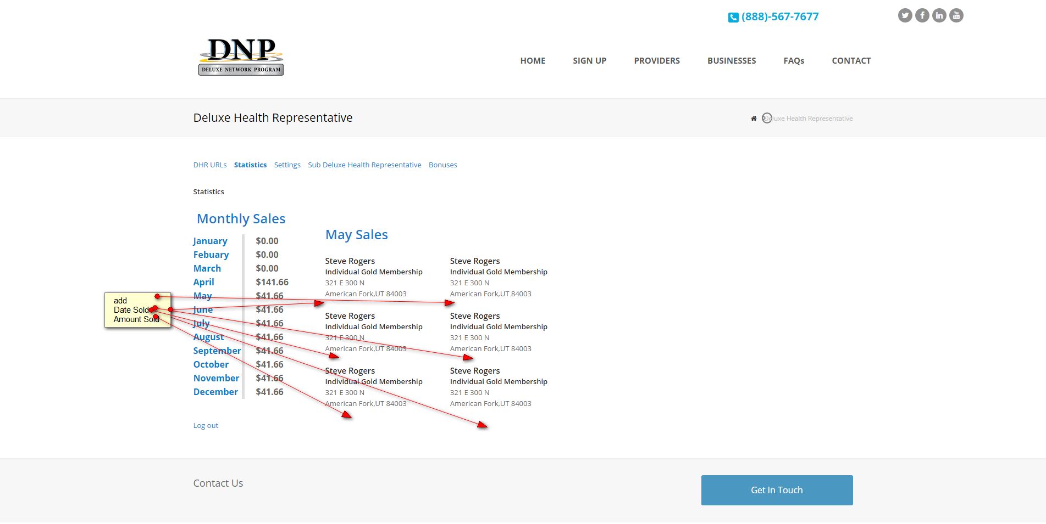Image resolution: width=1046 pixels, height=524 pixels.
Task: Click the black Statistics label above Monthly Sales
Action: click(x=208, y=191)
